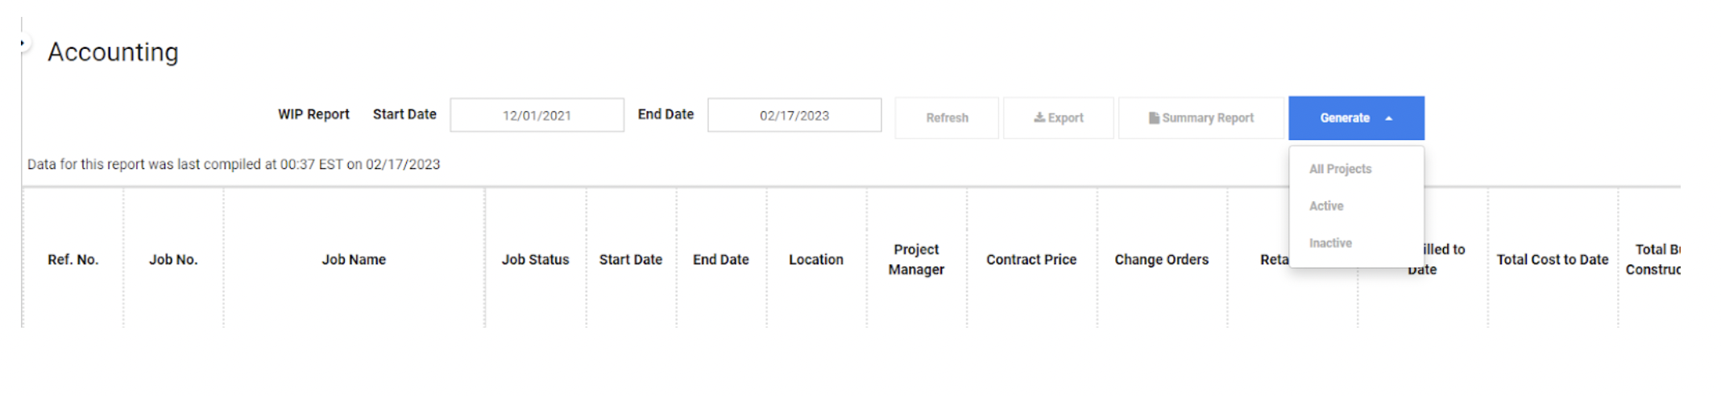Click the Start Date input field
The height and width of the screenshot is (396, 1721).
pyautogui.click(x=537, y=115)
